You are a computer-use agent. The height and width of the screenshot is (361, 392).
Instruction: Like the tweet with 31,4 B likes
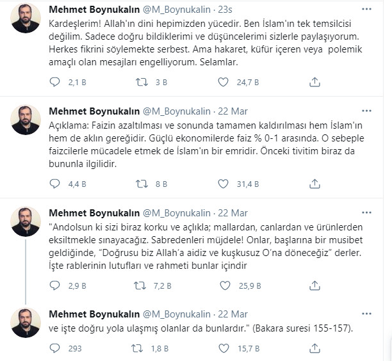[224, 184]
